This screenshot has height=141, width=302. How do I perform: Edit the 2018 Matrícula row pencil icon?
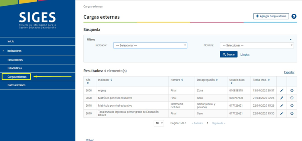pyautogui.click(x=282, y=106)
